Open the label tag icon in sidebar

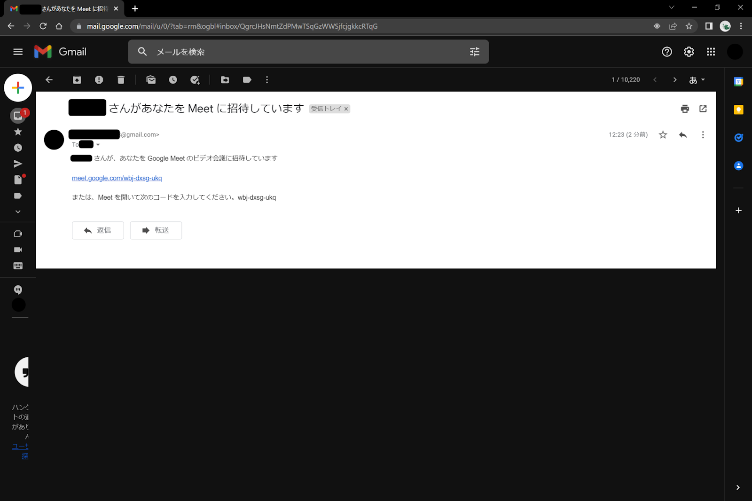pos(18,196)
